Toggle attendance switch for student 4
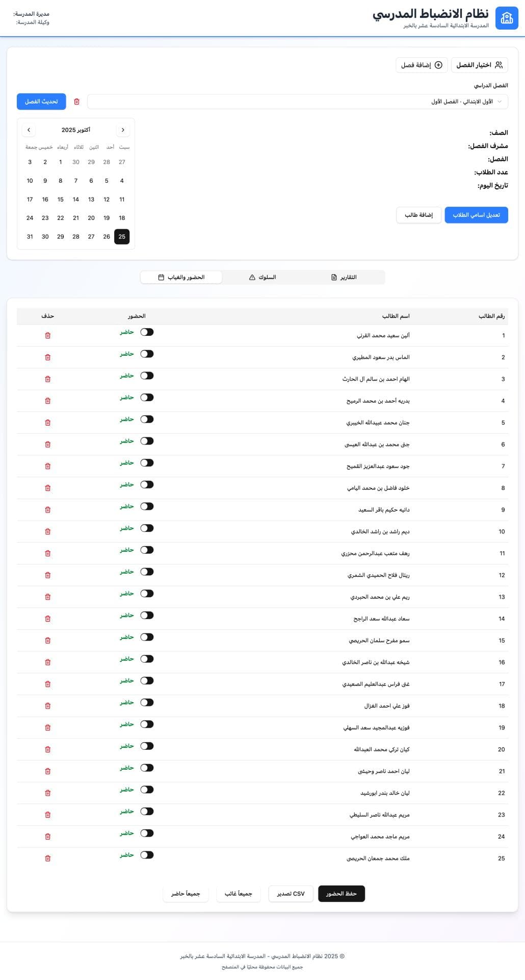 click(147, 398)
